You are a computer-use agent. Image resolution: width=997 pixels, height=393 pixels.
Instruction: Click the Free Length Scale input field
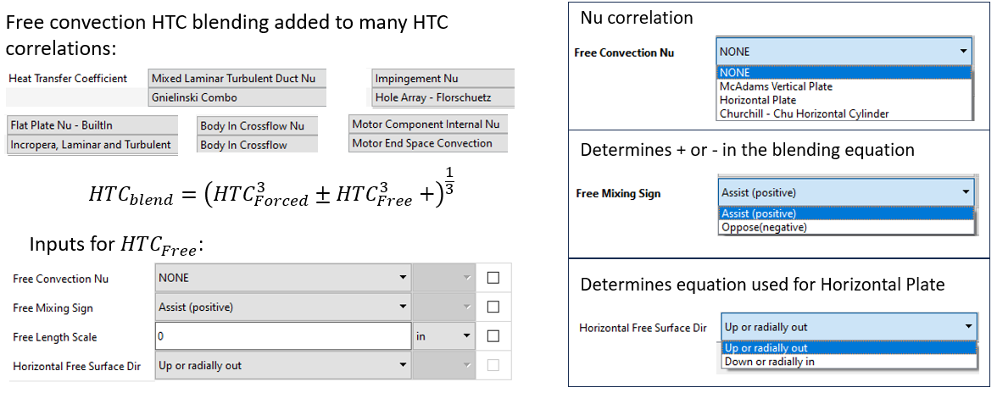click(x=282, y=336)
